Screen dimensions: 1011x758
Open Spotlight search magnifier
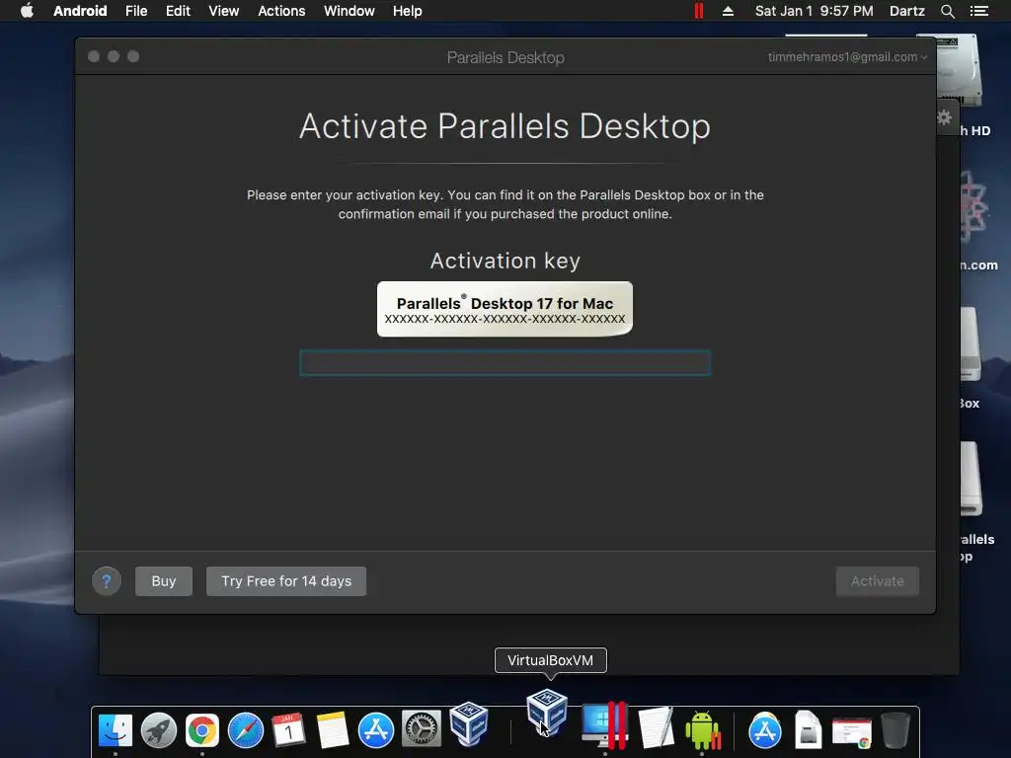947,11
